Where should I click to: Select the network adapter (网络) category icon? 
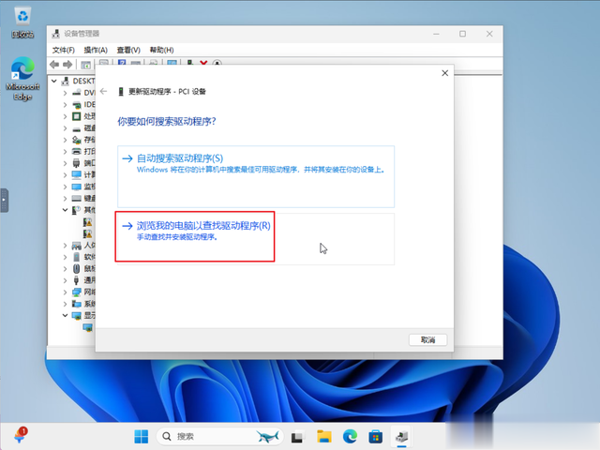coord(77,292)
